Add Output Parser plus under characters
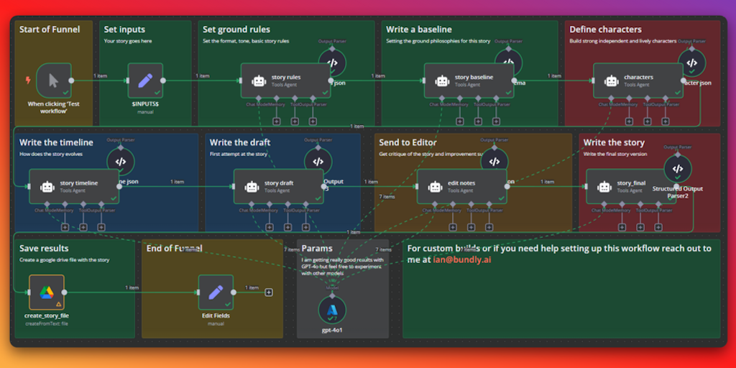The width and height of the screenshot is (736, 368). 665,121
